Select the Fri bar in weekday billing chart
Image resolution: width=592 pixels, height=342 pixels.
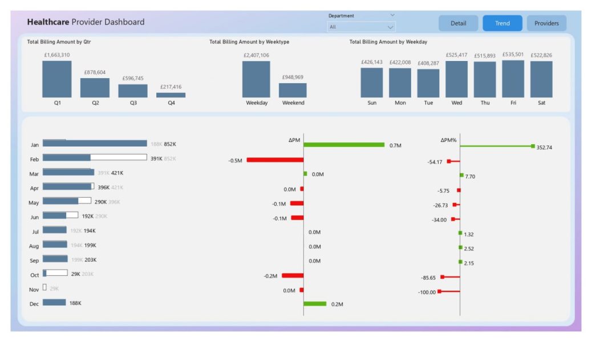tap(513, 79)
